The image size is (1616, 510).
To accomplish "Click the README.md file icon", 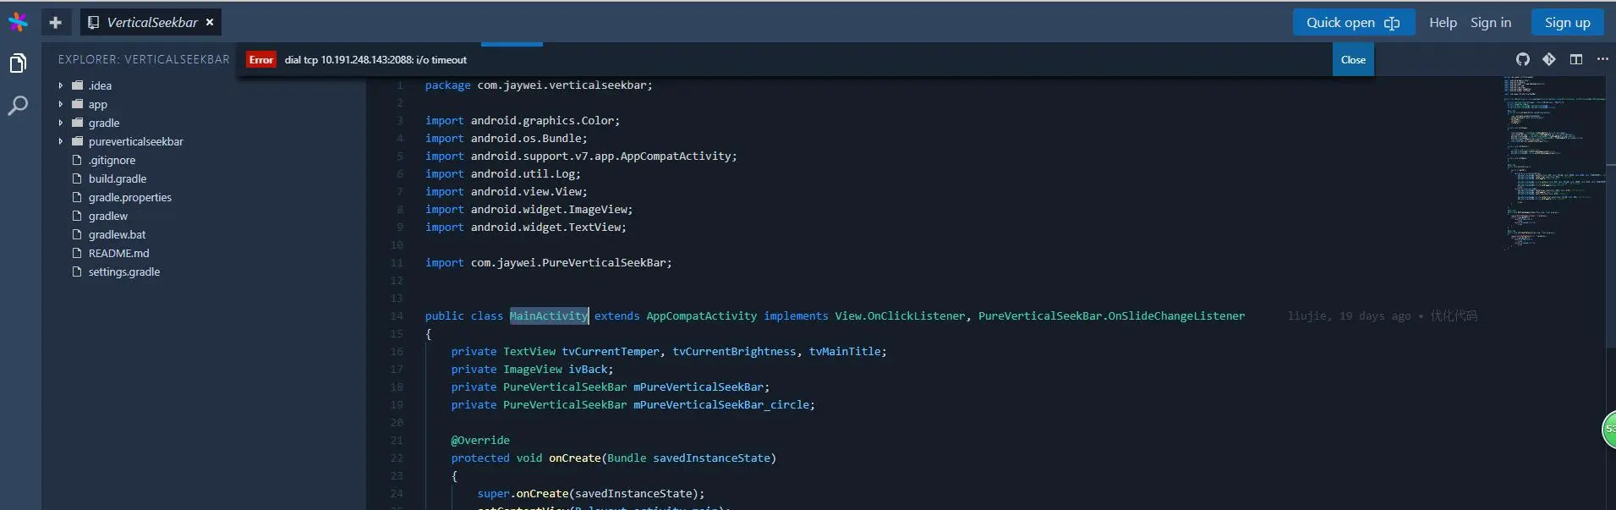I will [77, 253].
